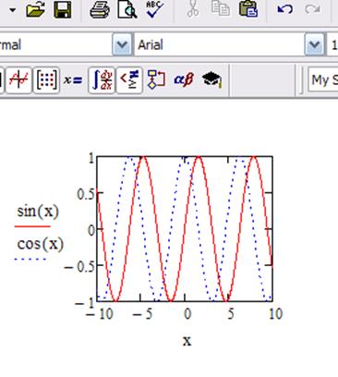Open the Symbolic keyword toolbar (graduation cap)
Screen dimensions: 338x377
click(x=211, y=79)
